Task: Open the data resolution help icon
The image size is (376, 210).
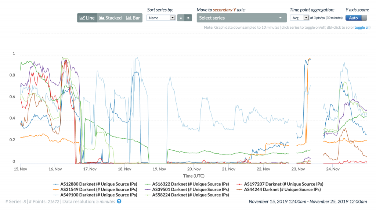Action: [x=119, y=201]
